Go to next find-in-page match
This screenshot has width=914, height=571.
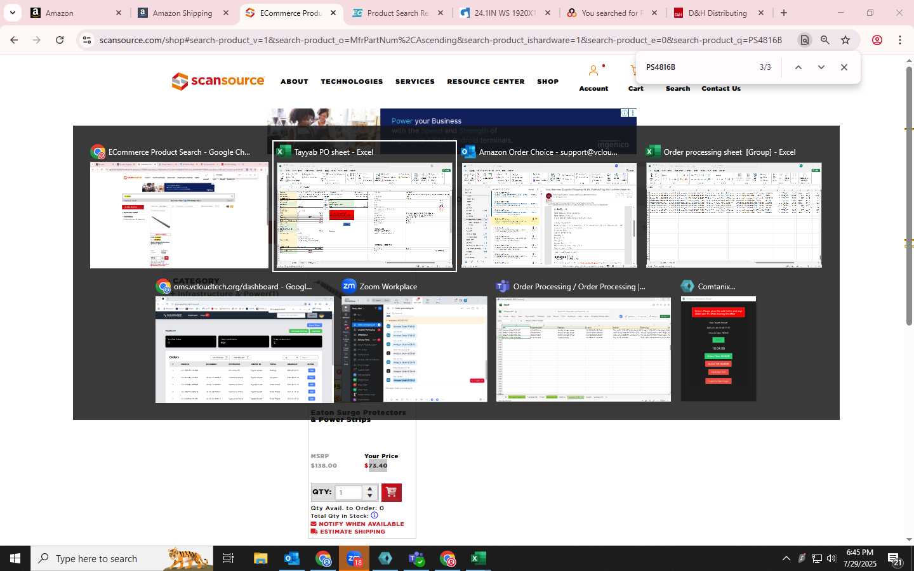click(x=821, y=67)
